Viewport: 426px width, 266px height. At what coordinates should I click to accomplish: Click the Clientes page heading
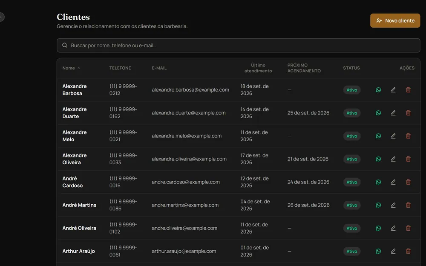click(x=73, y=17)
